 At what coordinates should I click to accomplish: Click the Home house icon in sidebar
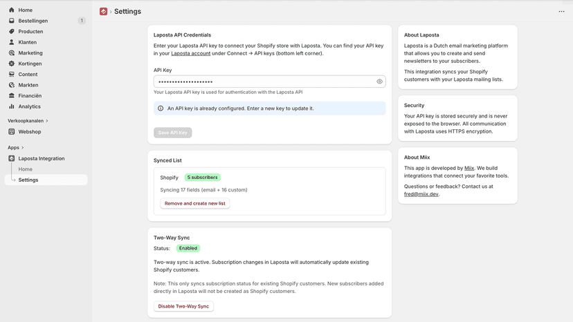[x=11, y=10]
